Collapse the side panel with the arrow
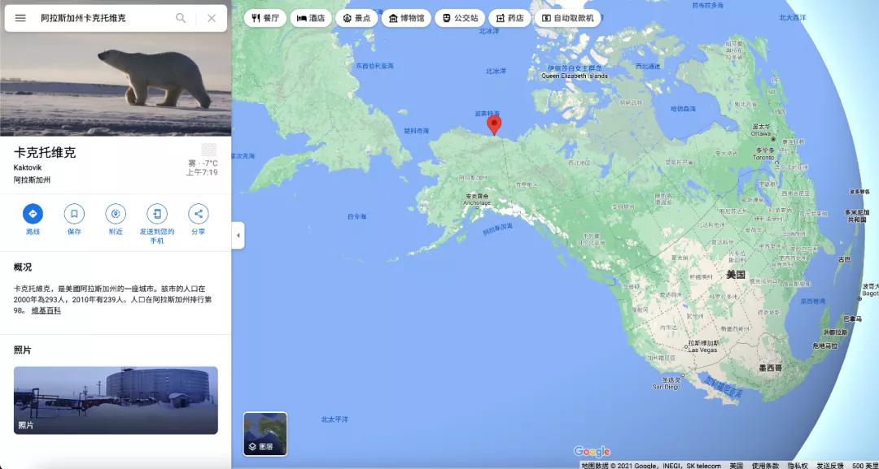This screenshot has height=469, width=879. (x=238, y=236)
